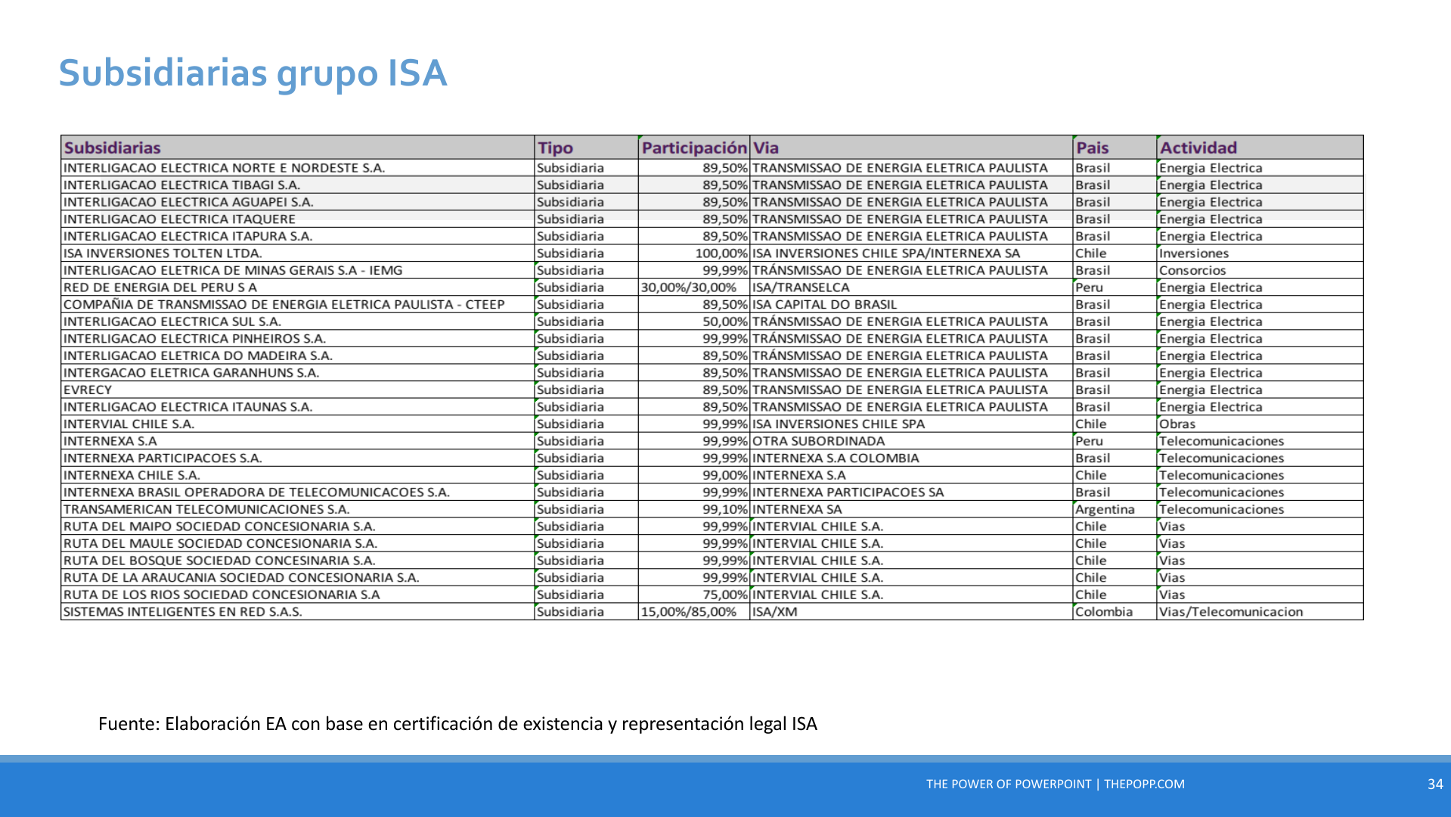
Task: Click participation value "99,00%"
Action: point(694,476)
